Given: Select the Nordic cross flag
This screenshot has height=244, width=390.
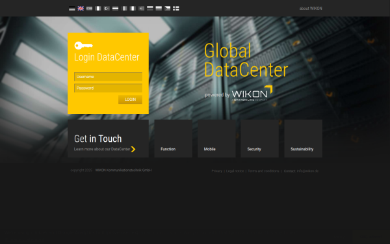Looking at the screenshot, I should [x=176, y=8].
